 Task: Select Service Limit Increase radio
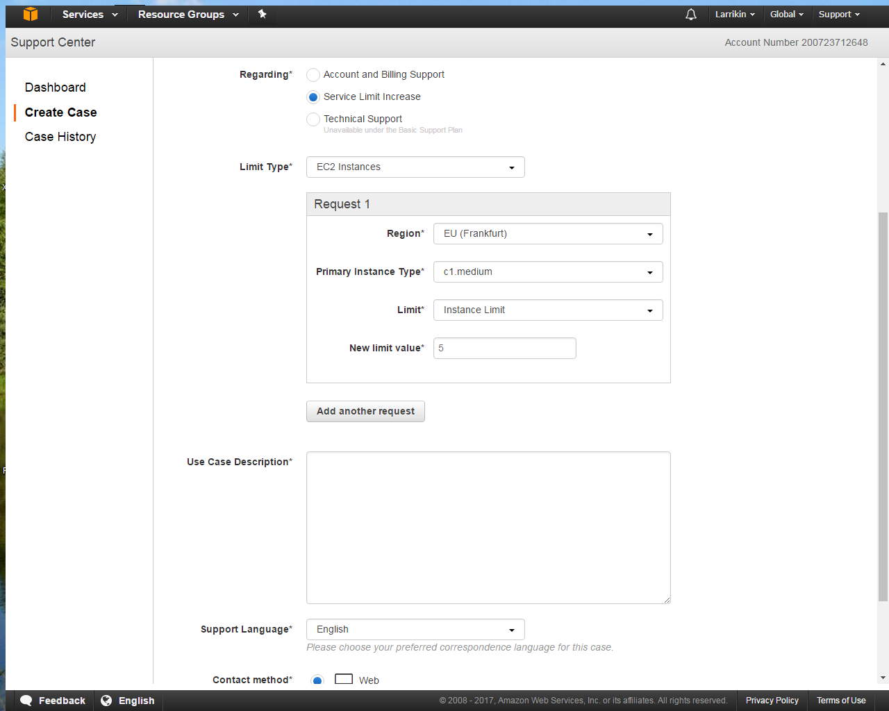click(313, 97)
